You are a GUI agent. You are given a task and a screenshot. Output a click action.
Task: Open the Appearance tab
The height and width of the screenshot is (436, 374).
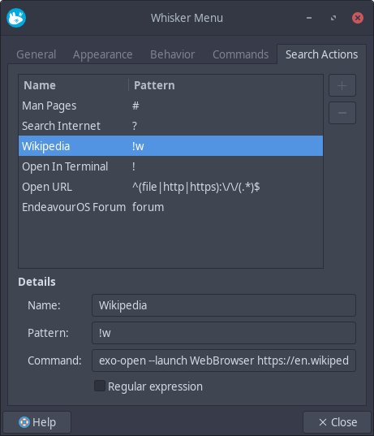[102, 54]
